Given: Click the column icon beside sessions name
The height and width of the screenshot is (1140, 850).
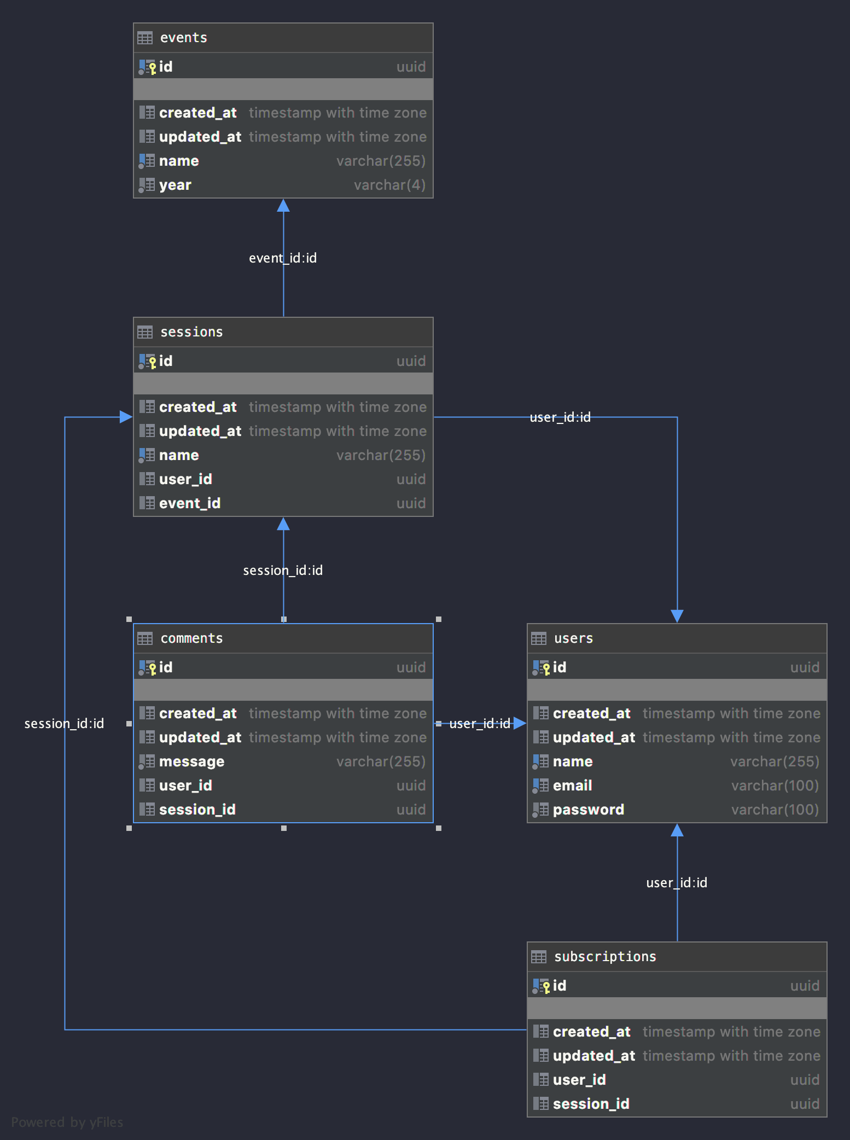Looking at the screenshot, I should (x=147, y=455).
